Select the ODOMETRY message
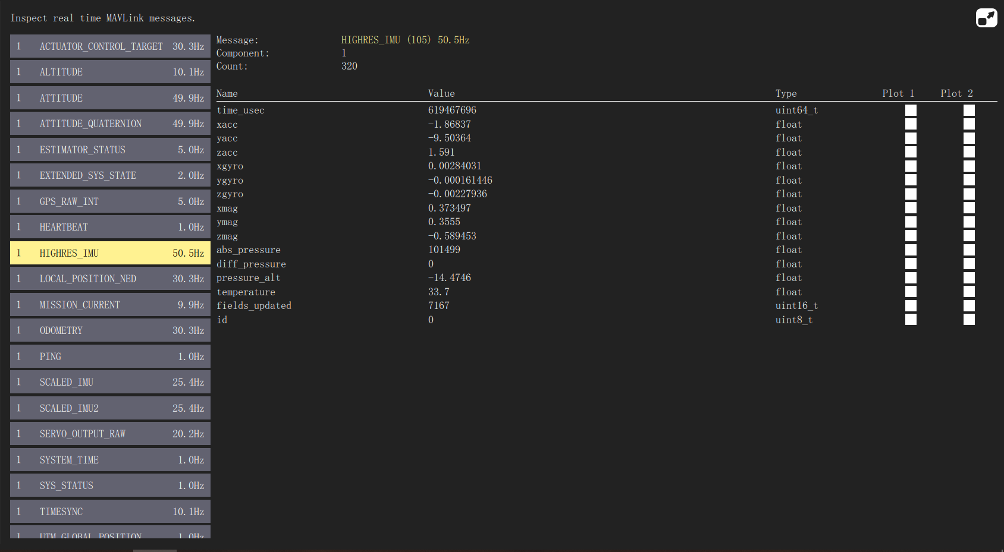1004x552 pixels. tap(110, 330)
